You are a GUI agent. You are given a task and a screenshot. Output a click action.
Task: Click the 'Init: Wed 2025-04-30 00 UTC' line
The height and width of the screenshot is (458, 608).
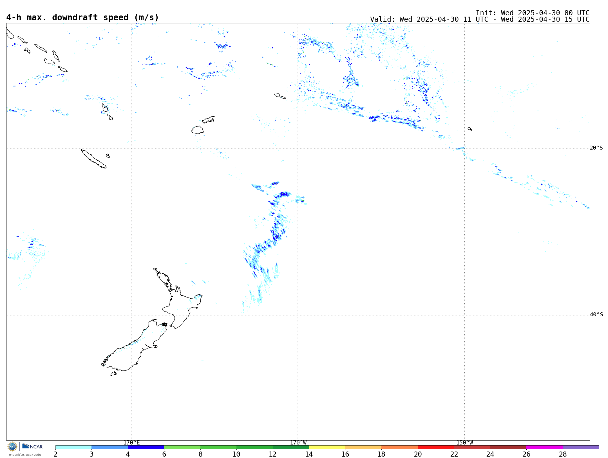point(533,13)
